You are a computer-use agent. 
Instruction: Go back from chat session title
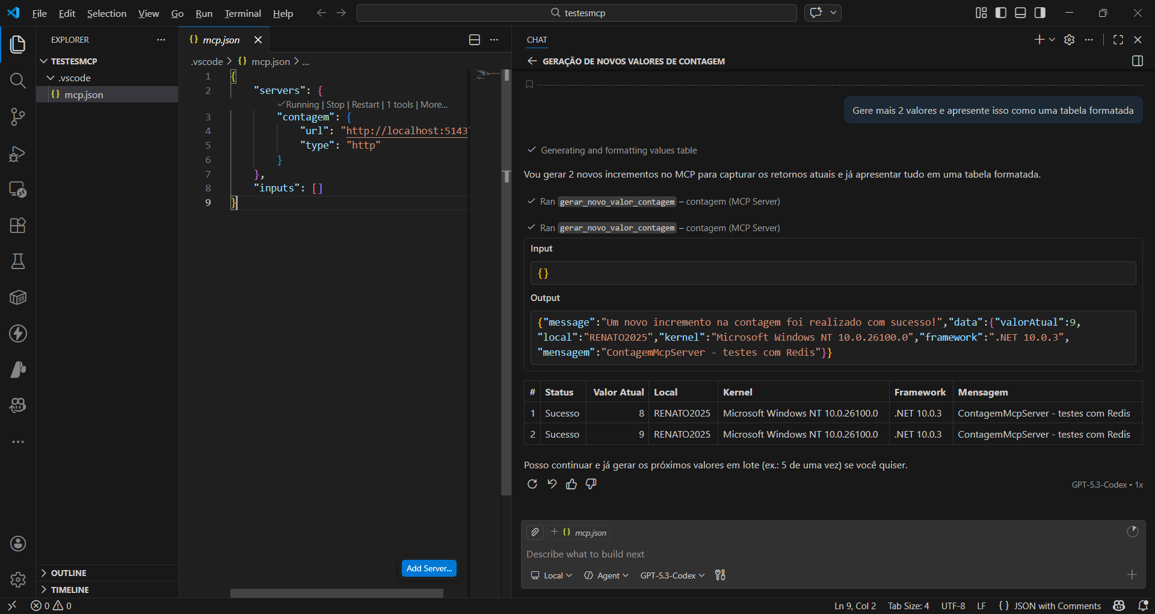coord(532,61)
